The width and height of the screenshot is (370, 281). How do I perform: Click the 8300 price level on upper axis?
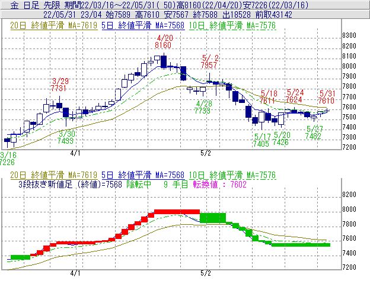click(349, 35)
